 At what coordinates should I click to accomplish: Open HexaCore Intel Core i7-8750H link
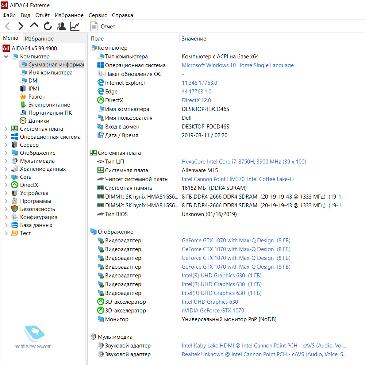(x=244, y=162)
